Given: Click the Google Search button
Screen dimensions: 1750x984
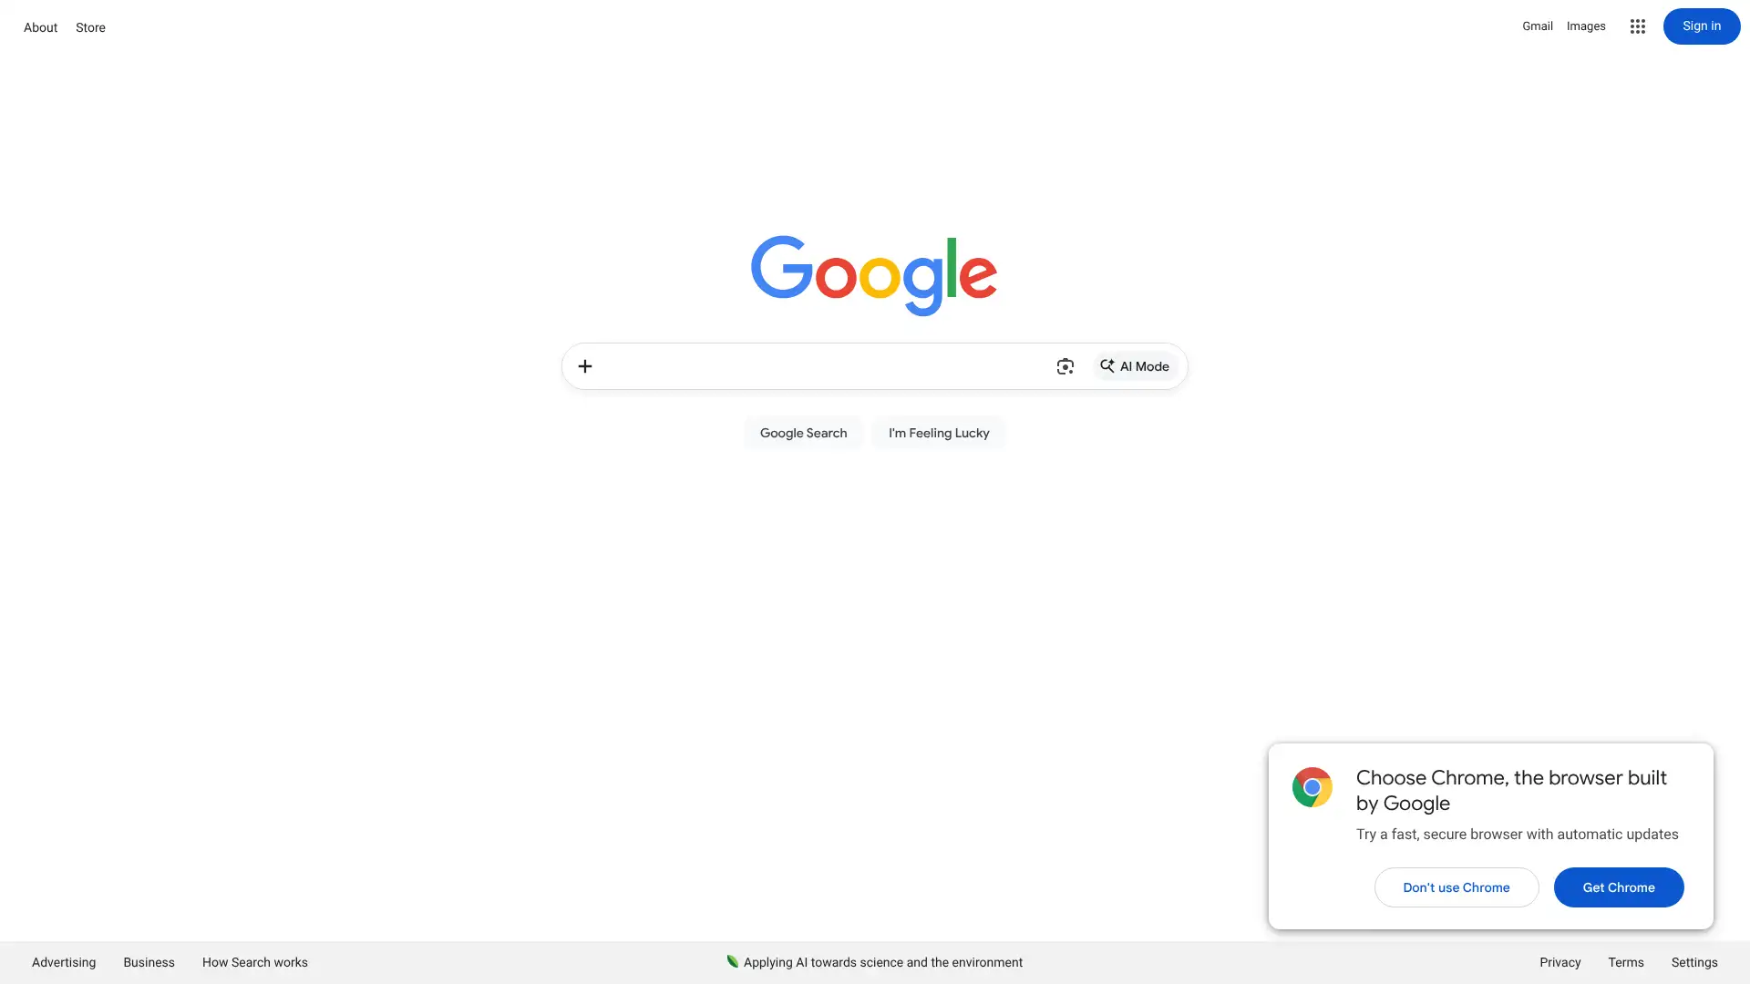Looking at the screenshot, I should point(803,433).
